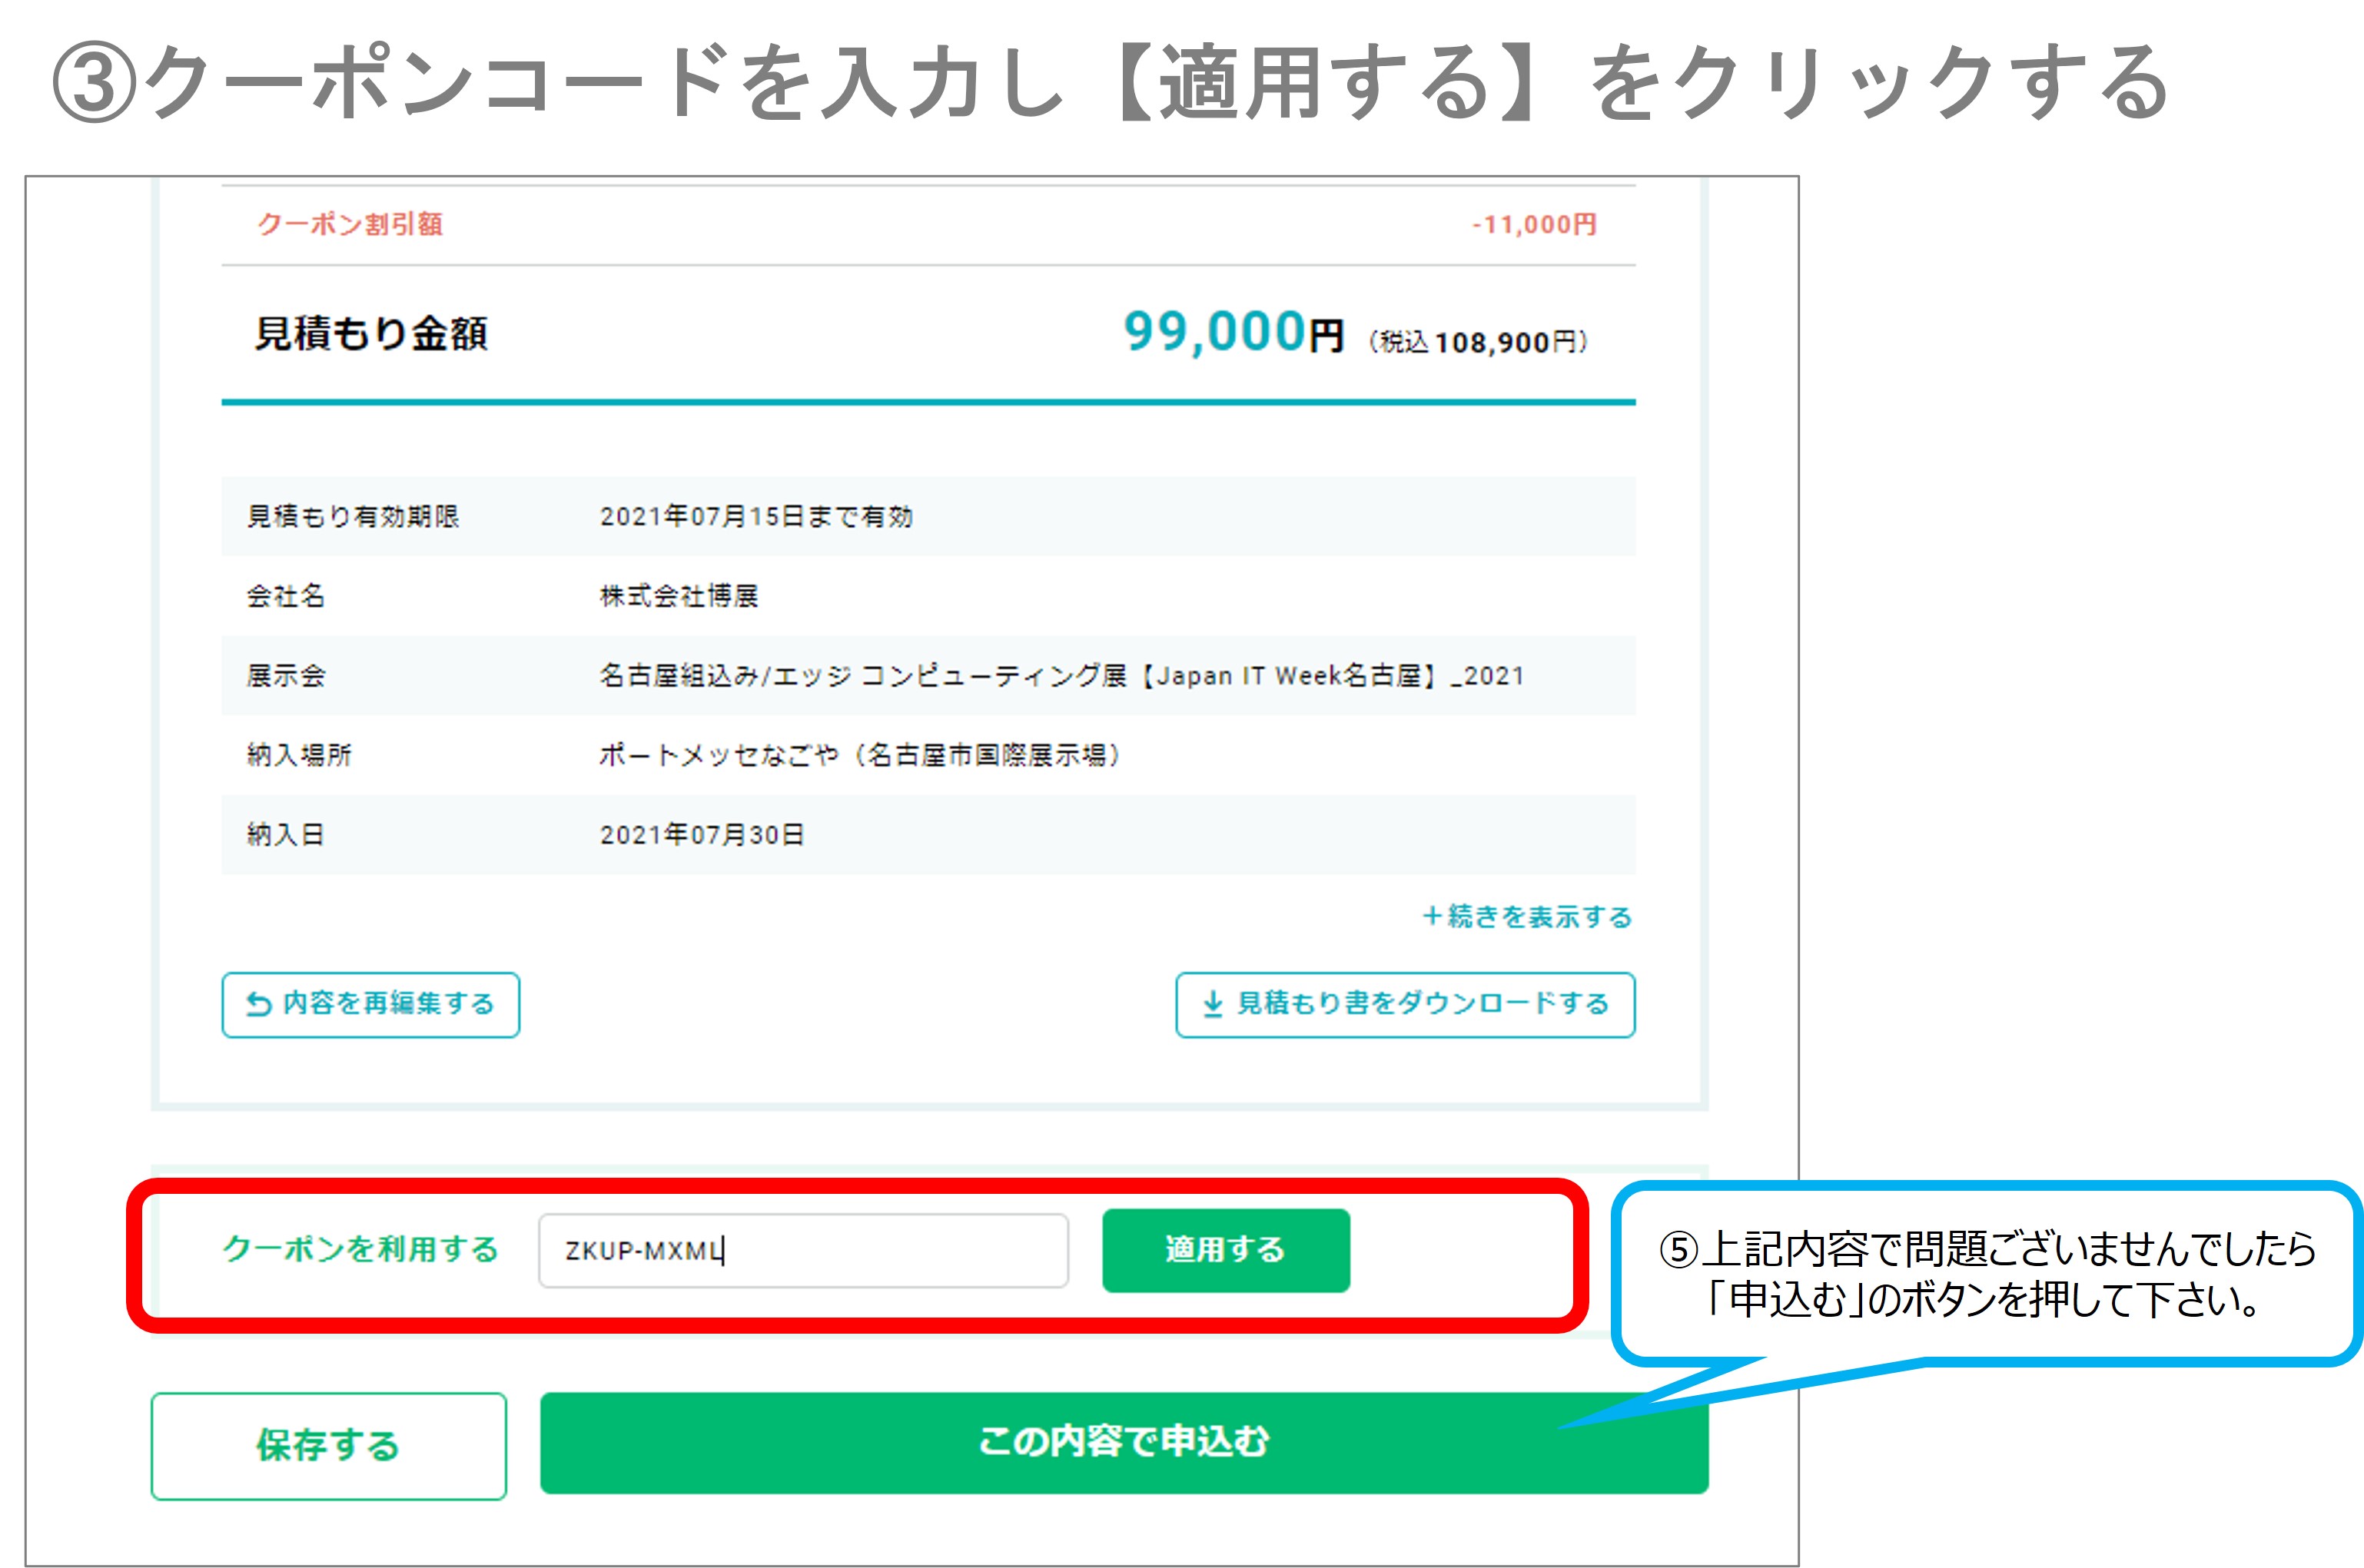Click the 内容を再編集する button
This screenshot has height=1568, width=2364.
coord(370,1004)
